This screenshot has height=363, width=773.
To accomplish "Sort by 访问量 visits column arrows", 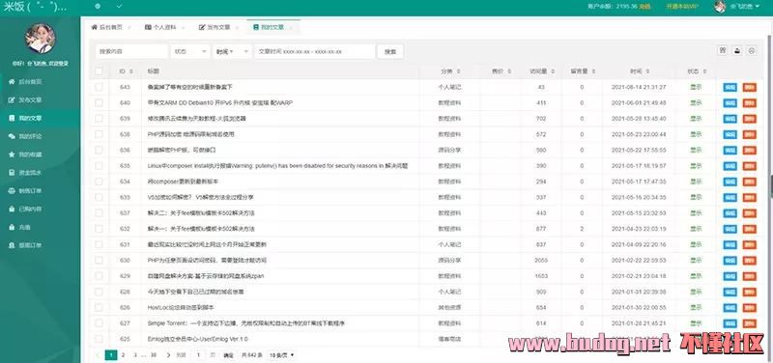I will [553, 71].
